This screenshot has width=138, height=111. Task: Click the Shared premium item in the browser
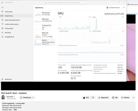pos(133,4)
